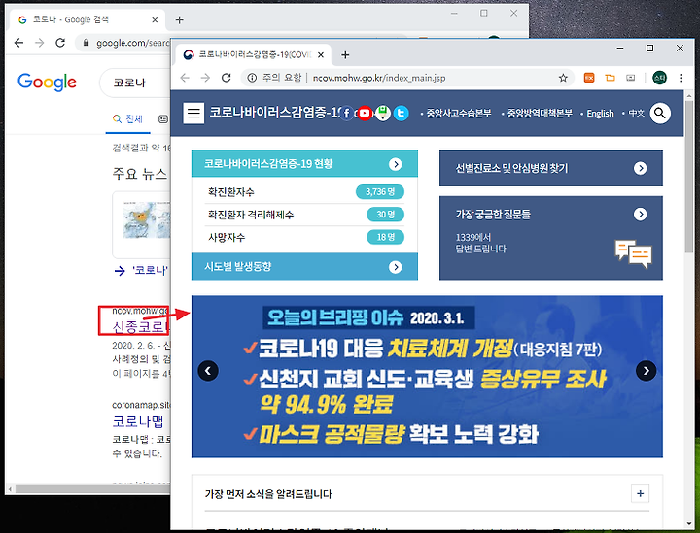Expand 코로나바이러스감염증-19 현황 with its arrow
The width and height of the screenshot is (700, 533).
[395, 164]
